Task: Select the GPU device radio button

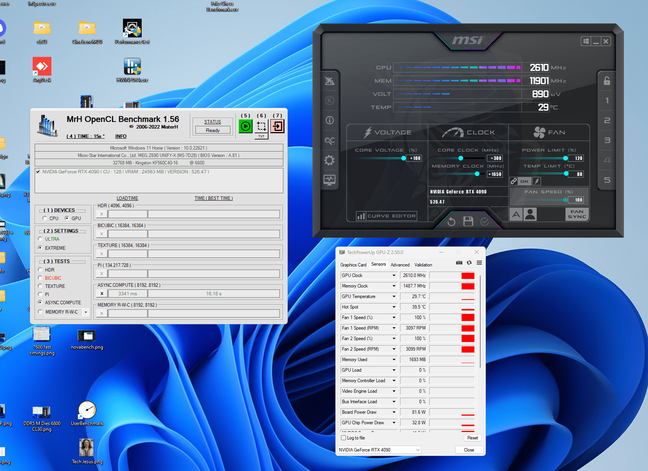Action: pos(67,218)
